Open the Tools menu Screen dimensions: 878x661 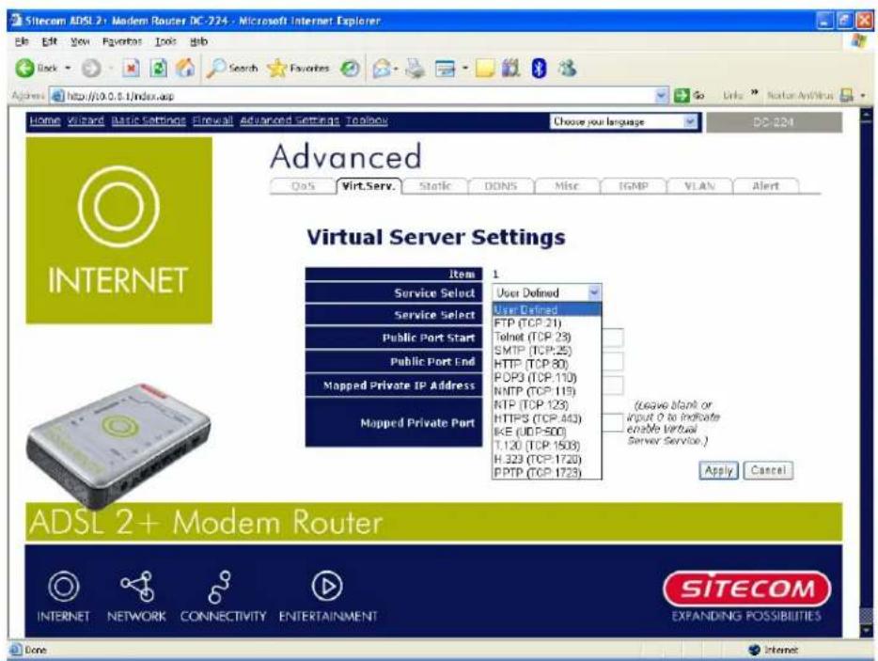165,41
